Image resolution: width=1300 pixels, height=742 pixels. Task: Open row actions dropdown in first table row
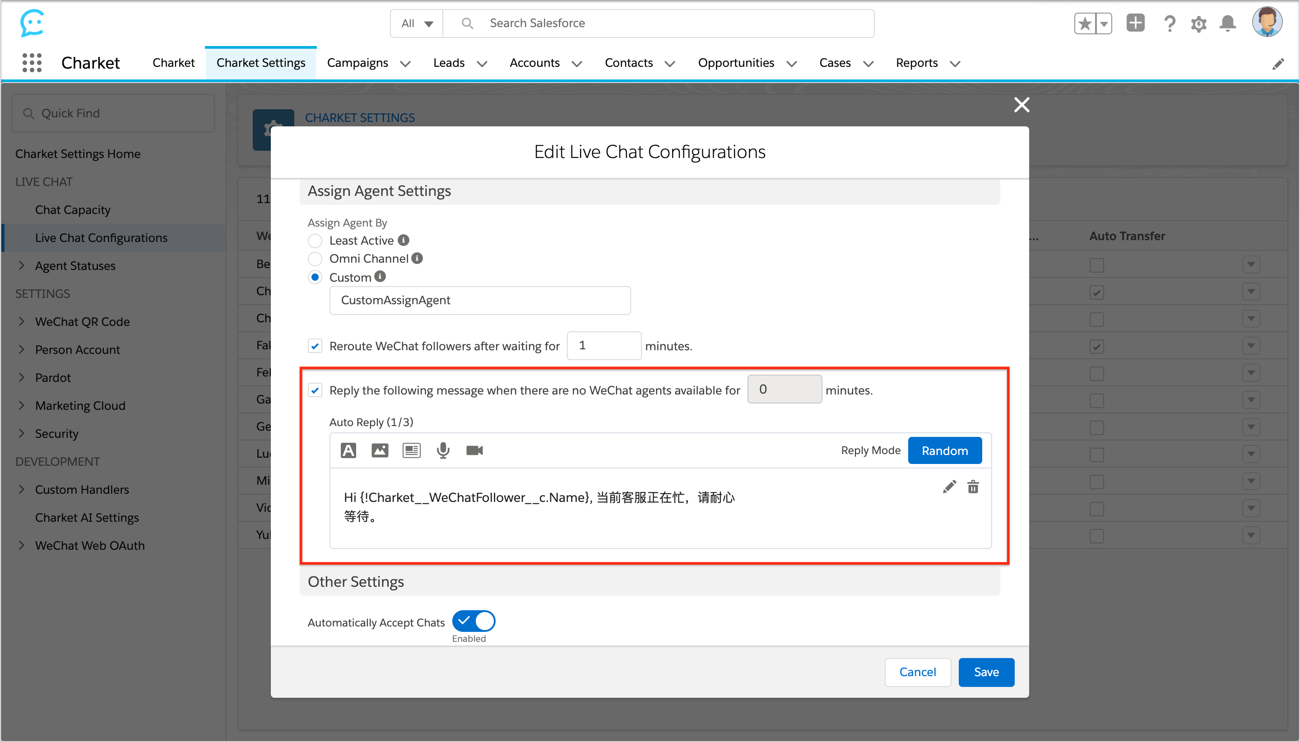1251,264
